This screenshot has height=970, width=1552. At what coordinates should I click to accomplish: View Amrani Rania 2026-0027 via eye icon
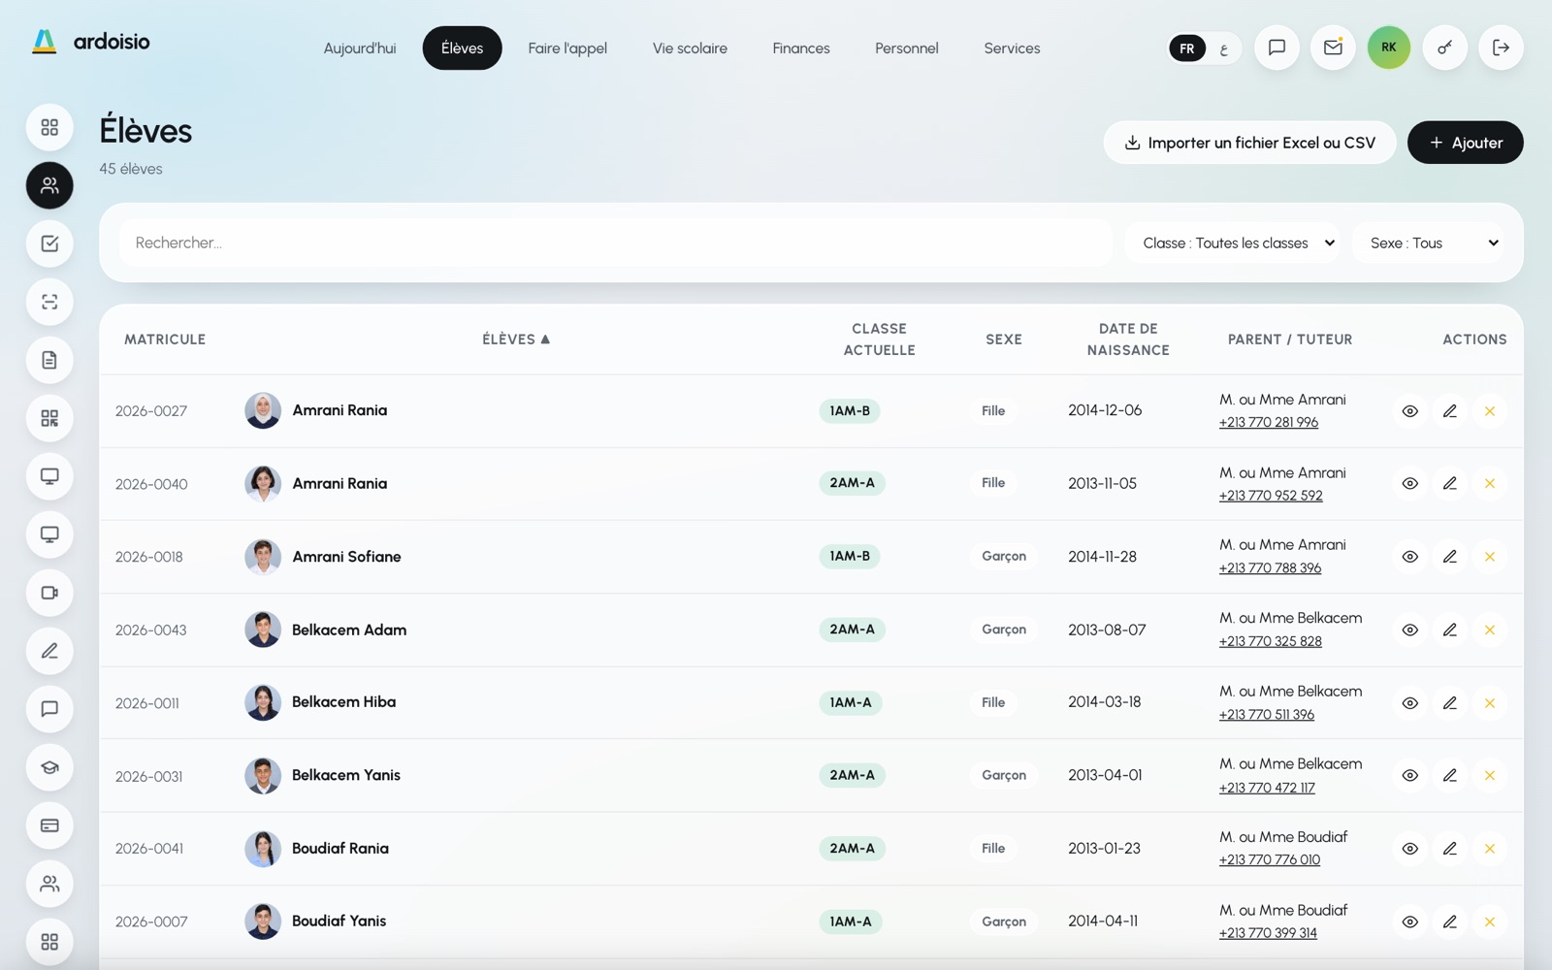coord(1410,411)
